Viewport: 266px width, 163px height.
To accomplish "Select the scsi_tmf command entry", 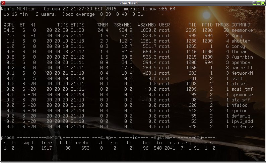I will [x=242, y=89].
